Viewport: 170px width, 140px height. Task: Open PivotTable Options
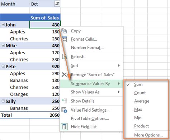coord(91,118)
